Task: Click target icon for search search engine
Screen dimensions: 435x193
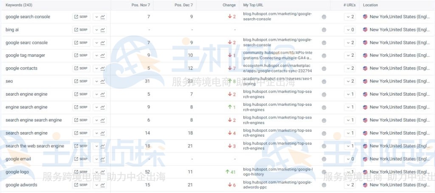Action: [x=324, y=133]
